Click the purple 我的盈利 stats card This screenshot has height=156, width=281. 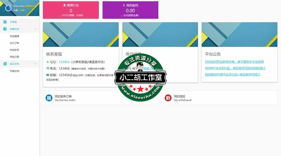130,10
